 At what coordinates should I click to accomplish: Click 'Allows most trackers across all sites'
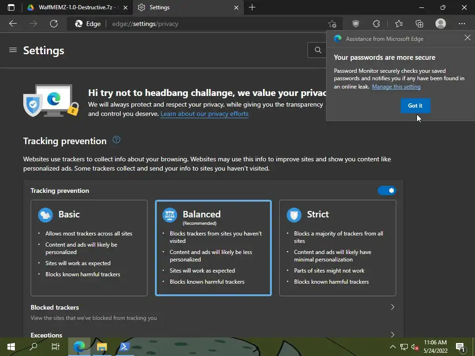(89, 234)
